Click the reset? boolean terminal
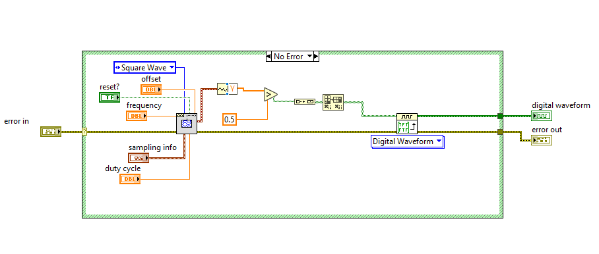The image size is (599, 254). [110, 97]
